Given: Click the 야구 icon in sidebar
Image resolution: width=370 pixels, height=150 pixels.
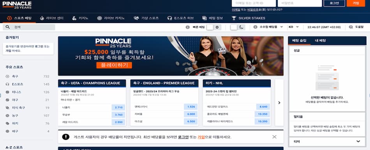Looking at the screenshot, I should click(x=7, y=100).
